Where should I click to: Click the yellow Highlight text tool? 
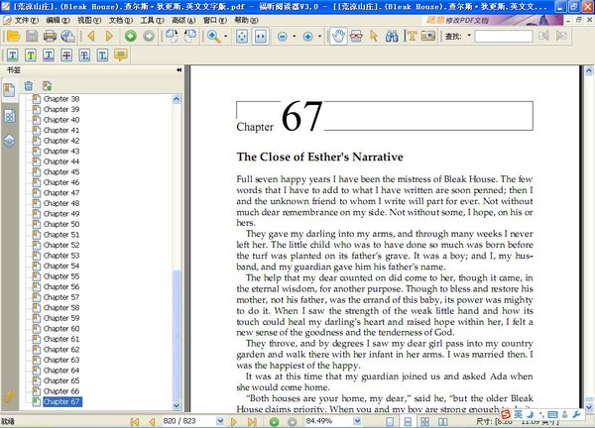click(31, 55)
